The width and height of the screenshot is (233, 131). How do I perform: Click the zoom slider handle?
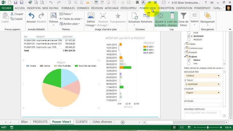(208, 127)
